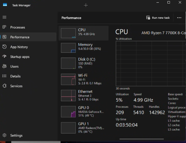This screenshot has height=143, width=186.
Task: Click the Disk 0 SSD (RAID) label
Action: tap(85, 64)
